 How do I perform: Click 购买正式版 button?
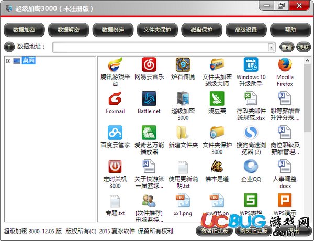click(x=253, y=231)
